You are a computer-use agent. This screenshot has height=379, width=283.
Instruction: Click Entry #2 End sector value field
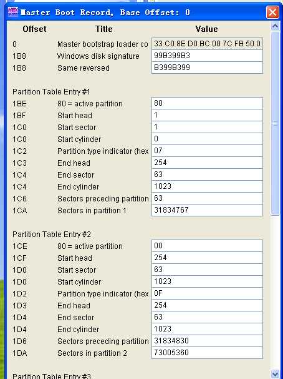[x=207, y=317]
